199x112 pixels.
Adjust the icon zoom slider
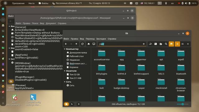tap(183, 104)
